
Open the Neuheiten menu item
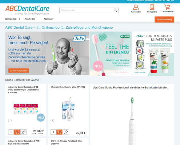coord(30,19)
